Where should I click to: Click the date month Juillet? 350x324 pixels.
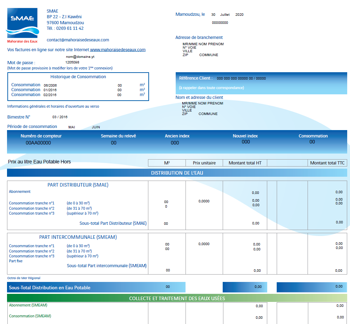click(225, 14)
